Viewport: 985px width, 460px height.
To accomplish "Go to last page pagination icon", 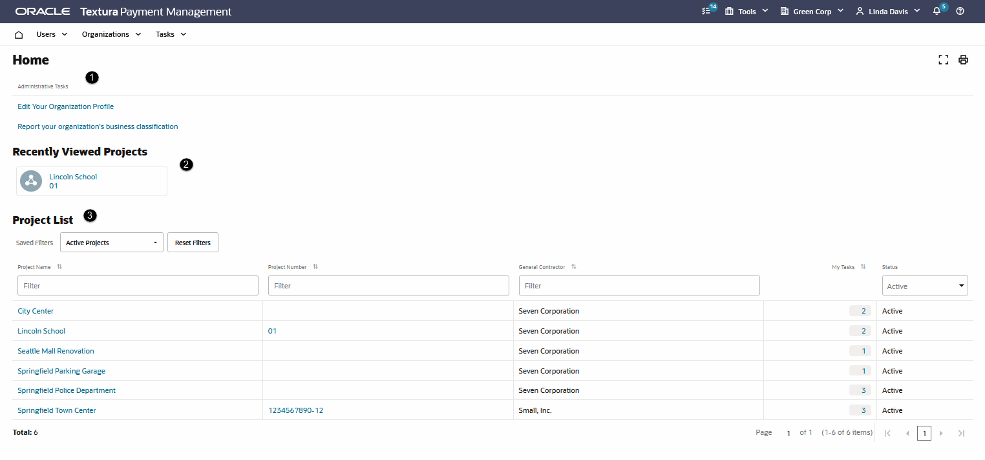I will pos(961,434).
